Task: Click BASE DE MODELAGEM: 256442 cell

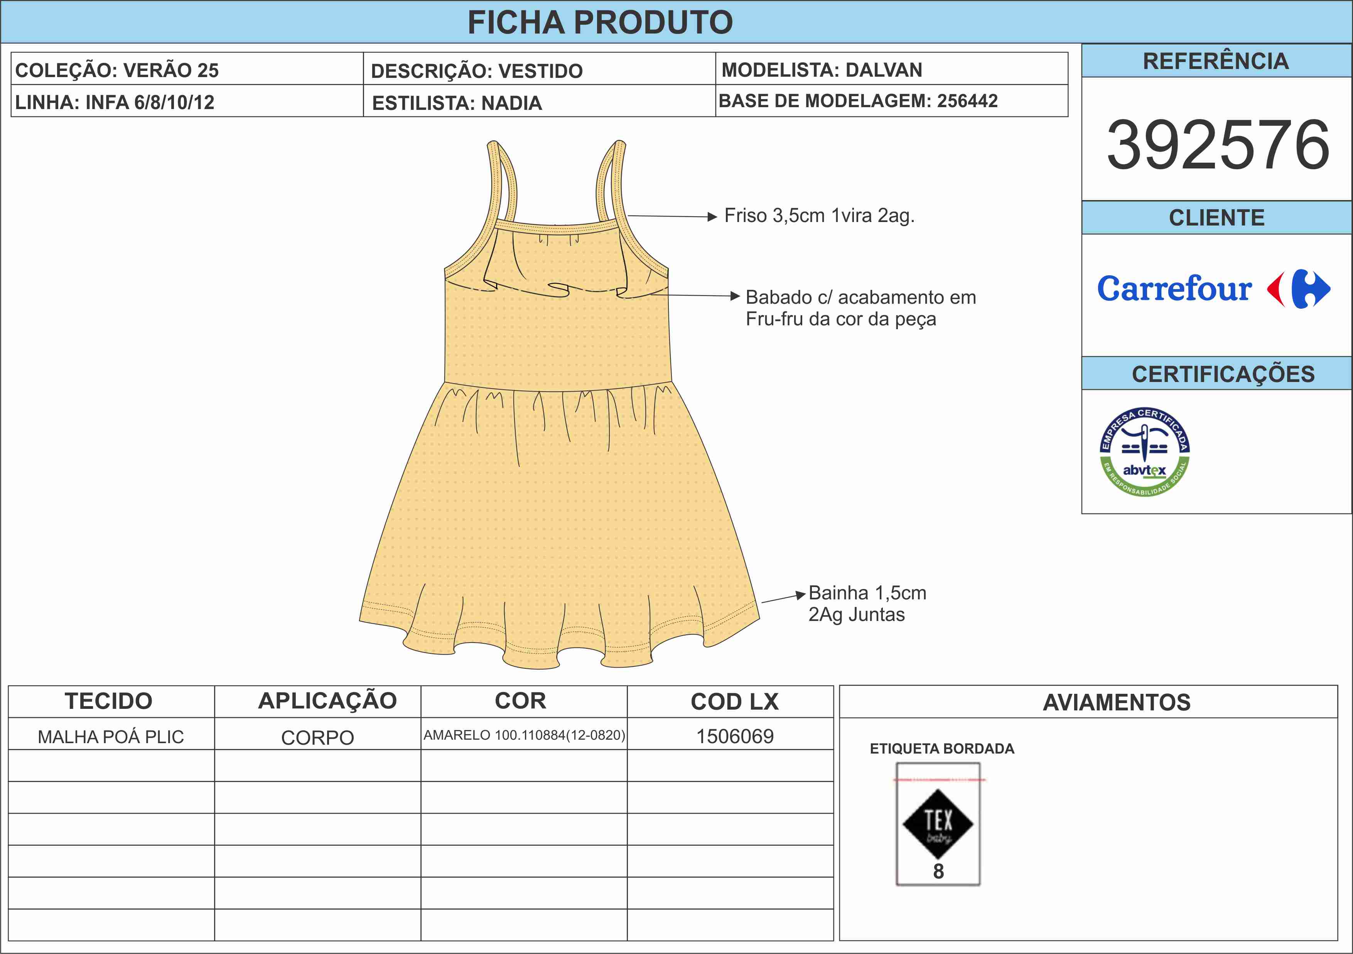Action: click(x=857, y=101)
